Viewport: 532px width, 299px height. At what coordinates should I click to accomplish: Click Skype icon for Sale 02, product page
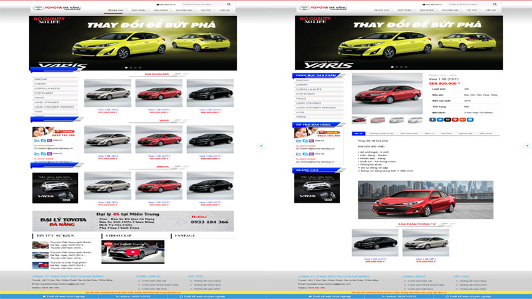305,154
